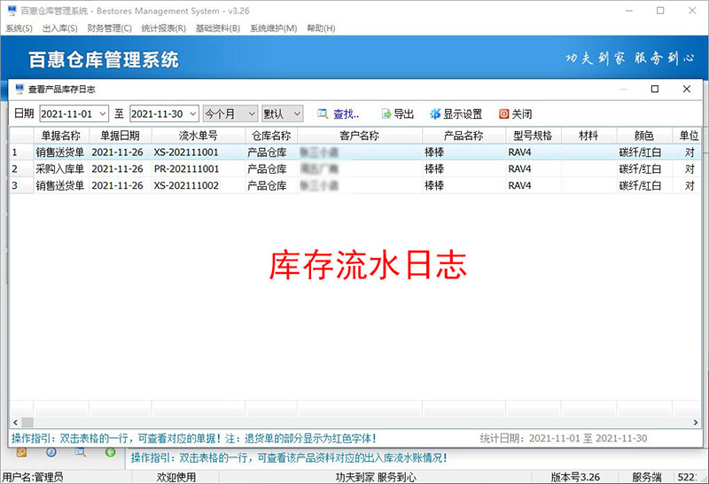Click the magnifier search icon in main window
709x484 pixels.
pos(81,452)
